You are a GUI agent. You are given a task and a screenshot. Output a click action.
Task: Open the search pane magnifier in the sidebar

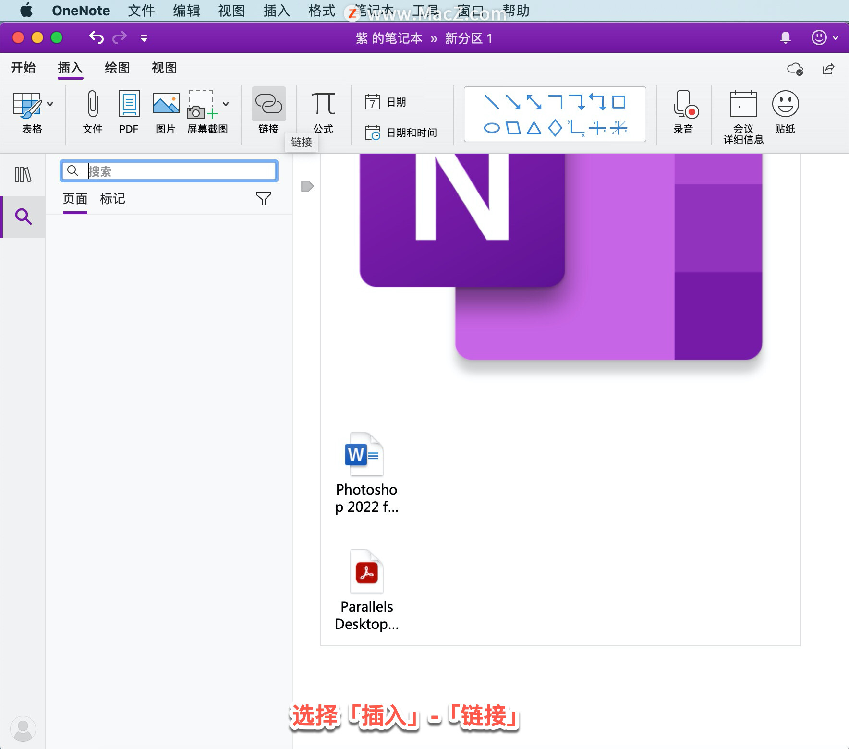tap(23, 217)
